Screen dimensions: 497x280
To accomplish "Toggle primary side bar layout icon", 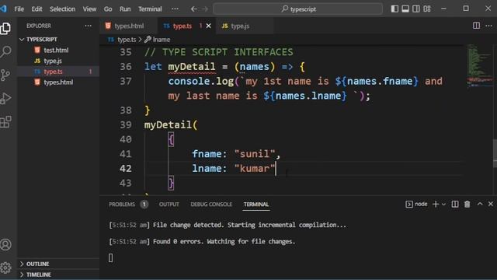I will click(394, 9).
